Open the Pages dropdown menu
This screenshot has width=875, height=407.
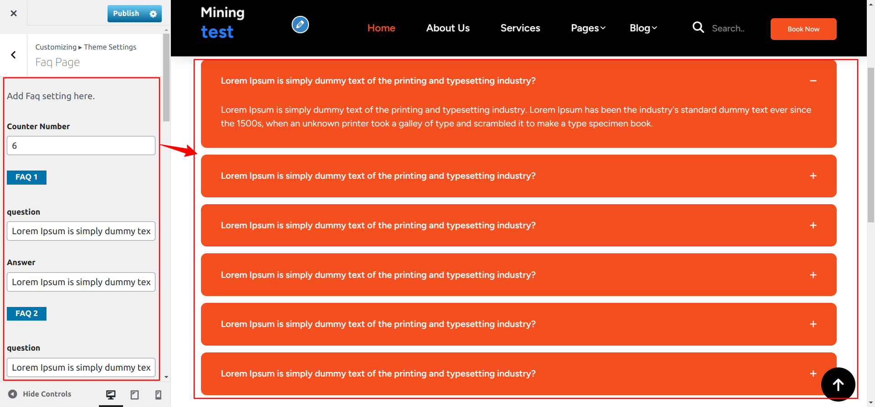[x=588, y=28]
